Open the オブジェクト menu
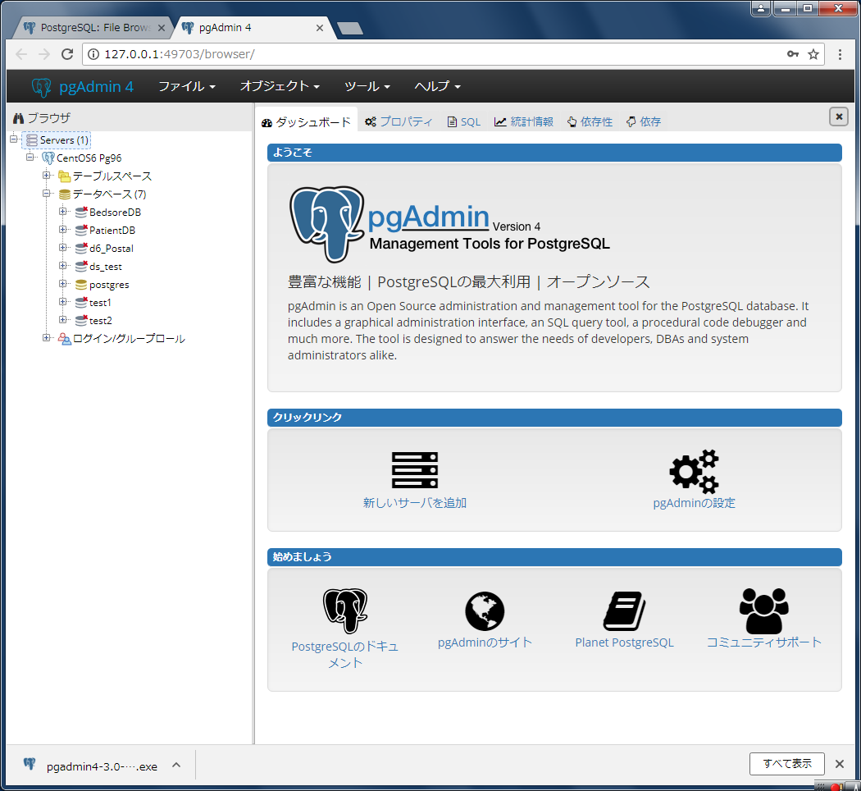This screenshot has width=861, height=791. coord(280,86)
